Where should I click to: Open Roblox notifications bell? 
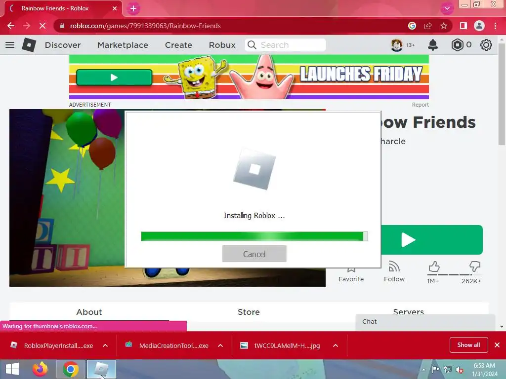[x=433, y=45]
